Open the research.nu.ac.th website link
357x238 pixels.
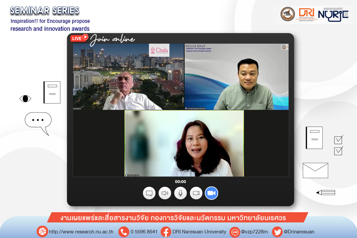coord(81,232)
